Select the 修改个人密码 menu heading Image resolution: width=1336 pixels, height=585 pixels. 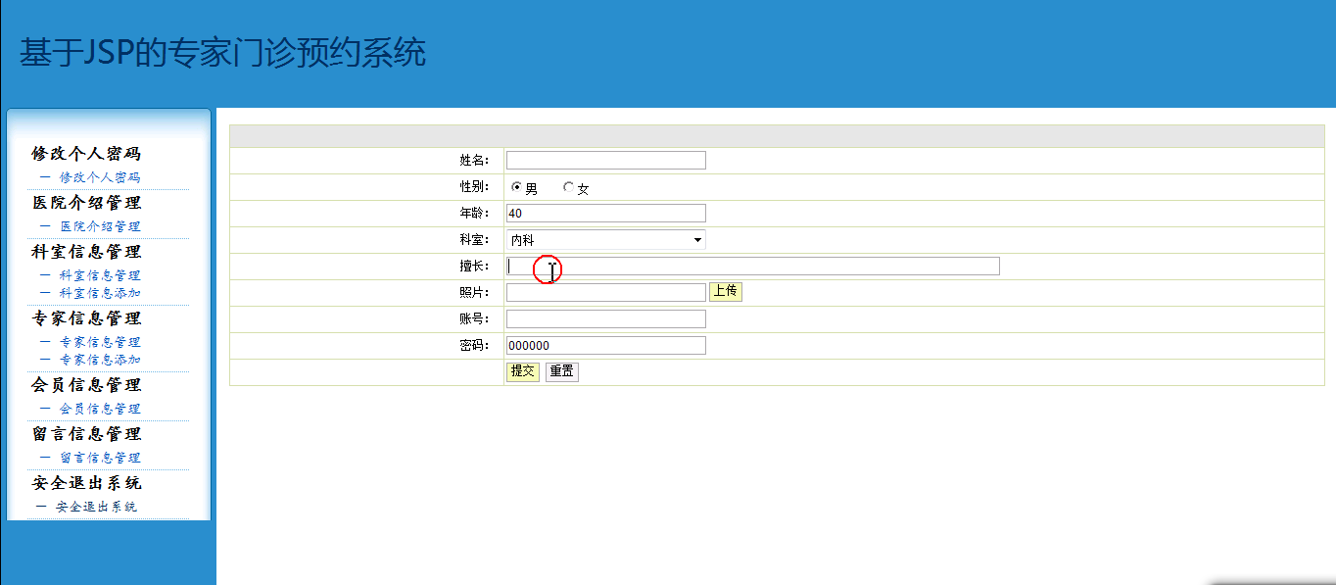point(86,154)
